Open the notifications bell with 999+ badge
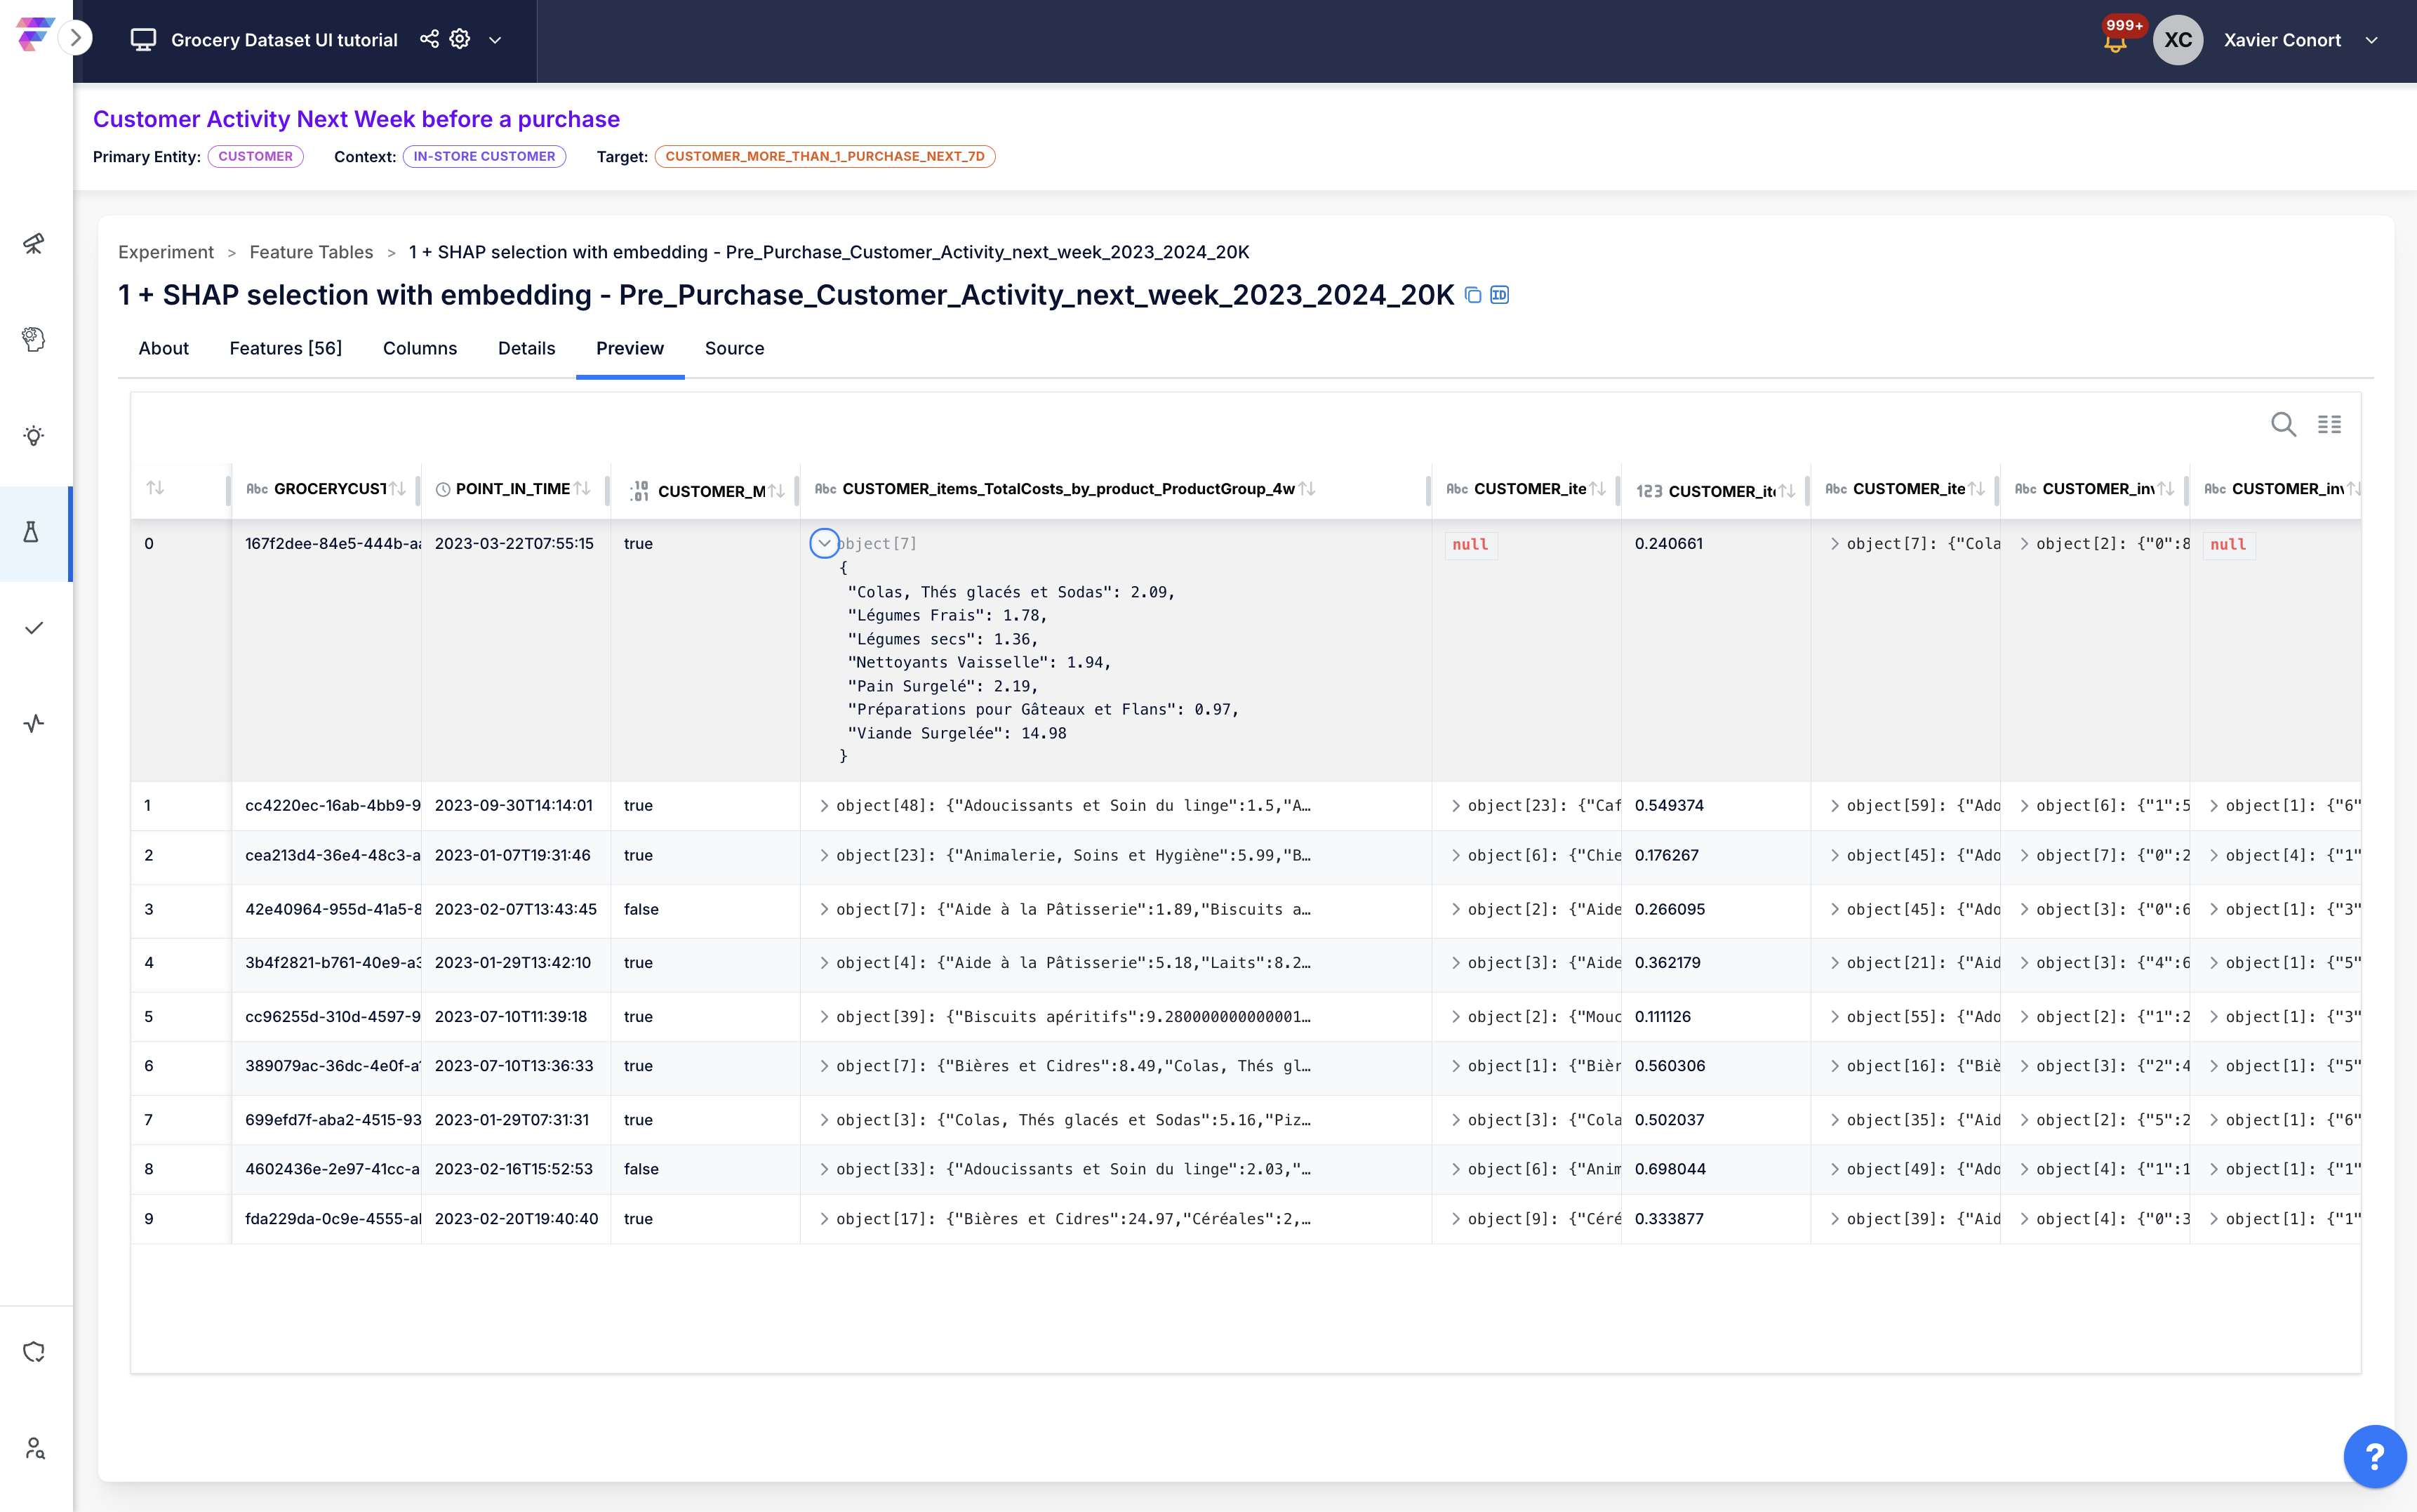This screenshot has width=2417, height=1512. click(x=2114, y=40)
